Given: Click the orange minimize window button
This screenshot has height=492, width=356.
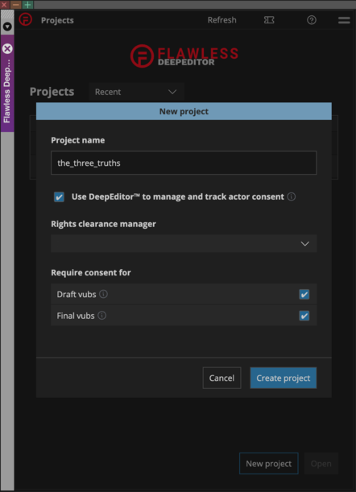Looking at the screenshot, I should 16,4.
